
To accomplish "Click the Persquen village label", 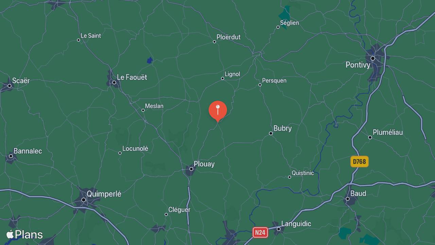I will [274, 81].
